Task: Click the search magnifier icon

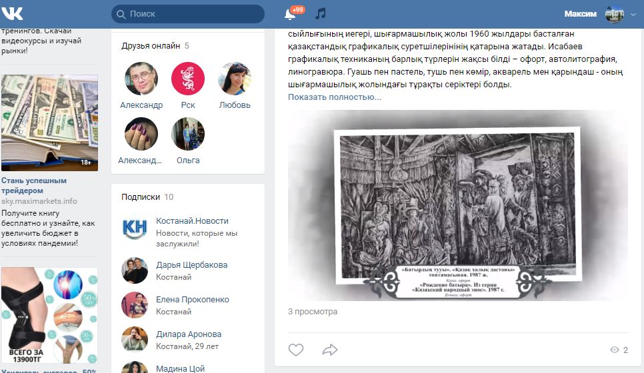Action: tap(121, 15)
